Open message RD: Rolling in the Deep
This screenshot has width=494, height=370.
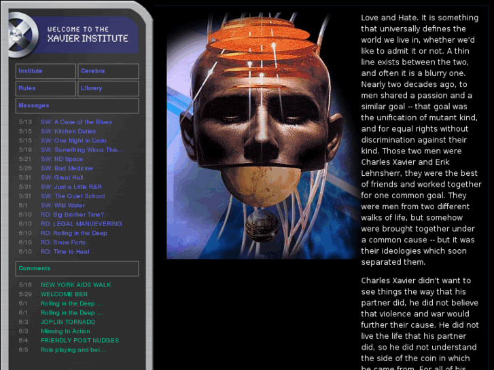pos(74,234)
